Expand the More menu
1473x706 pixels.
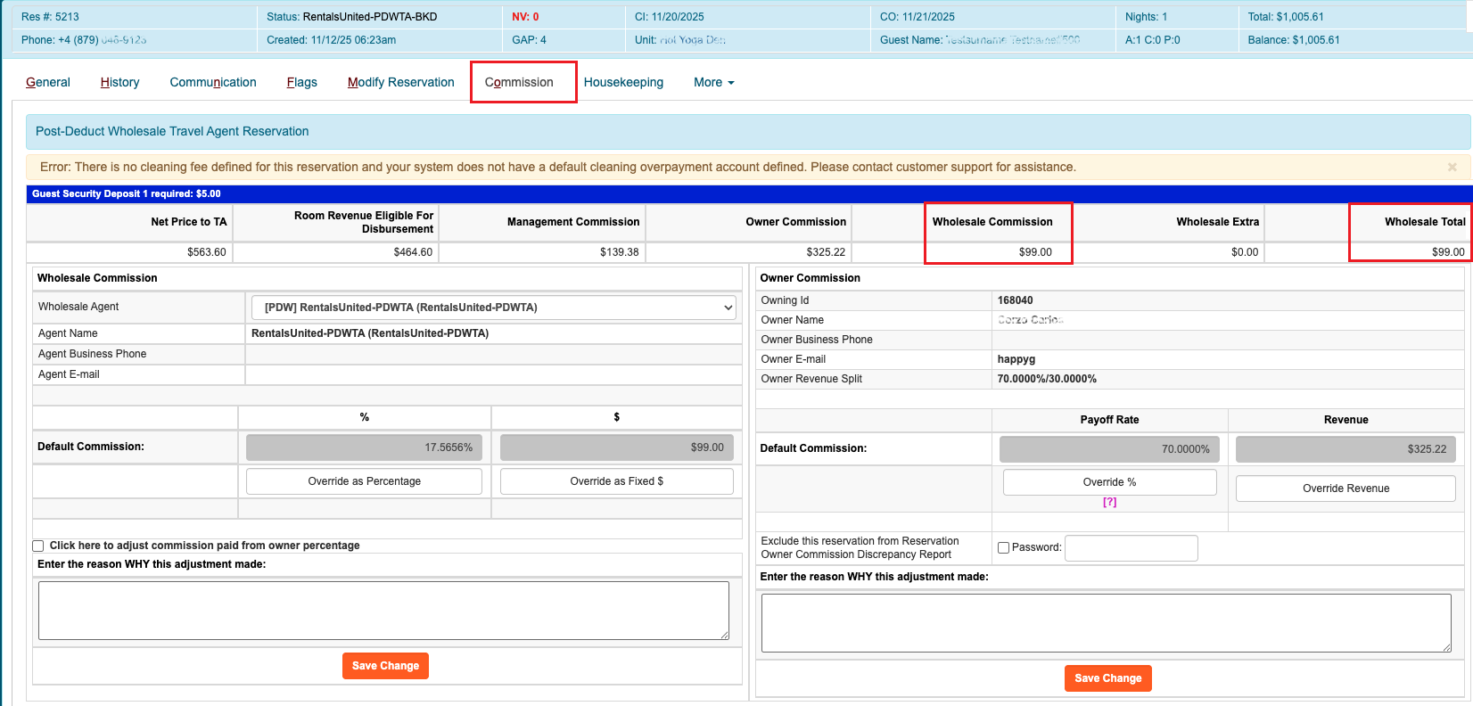[x=713, y=82]
